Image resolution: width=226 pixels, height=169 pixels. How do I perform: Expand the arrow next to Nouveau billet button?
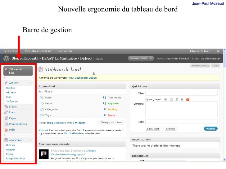[x=151, y=58]
